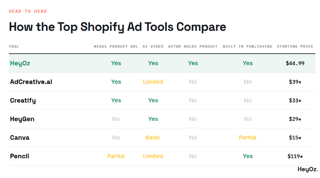The height and width of the screenshot is (178, 320).
Task: Click the Creatify tool name
Action: click(23, 101)
